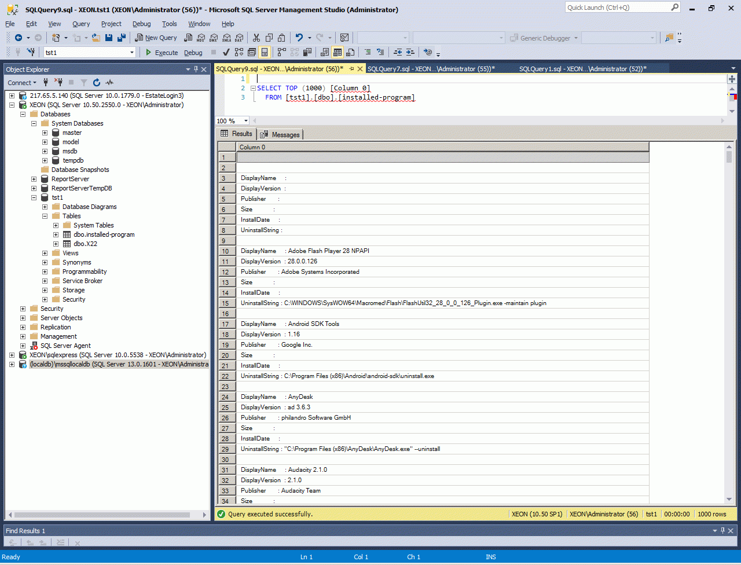Screen dimensions: 741x565
Task: Click the results grid vertical scrollbar
Action: (x=729, y=323)
